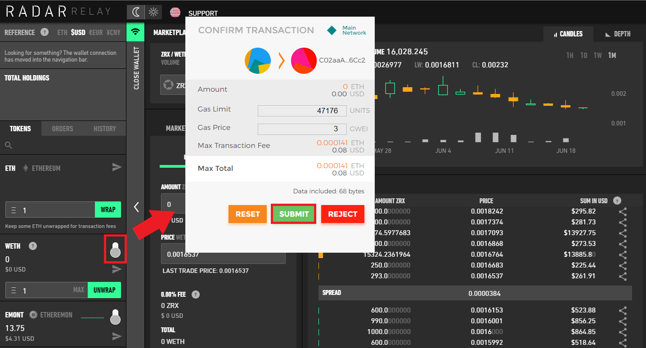Collapse wallet panel with left chevron
Viewport: 646px width, 348px height.
click(x=136, y=207)
